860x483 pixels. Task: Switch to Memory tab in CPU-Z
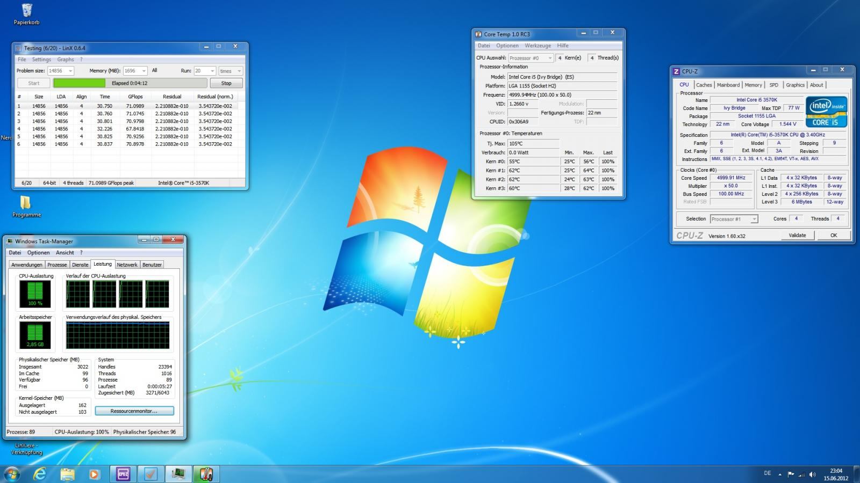(x=753, y=85)
